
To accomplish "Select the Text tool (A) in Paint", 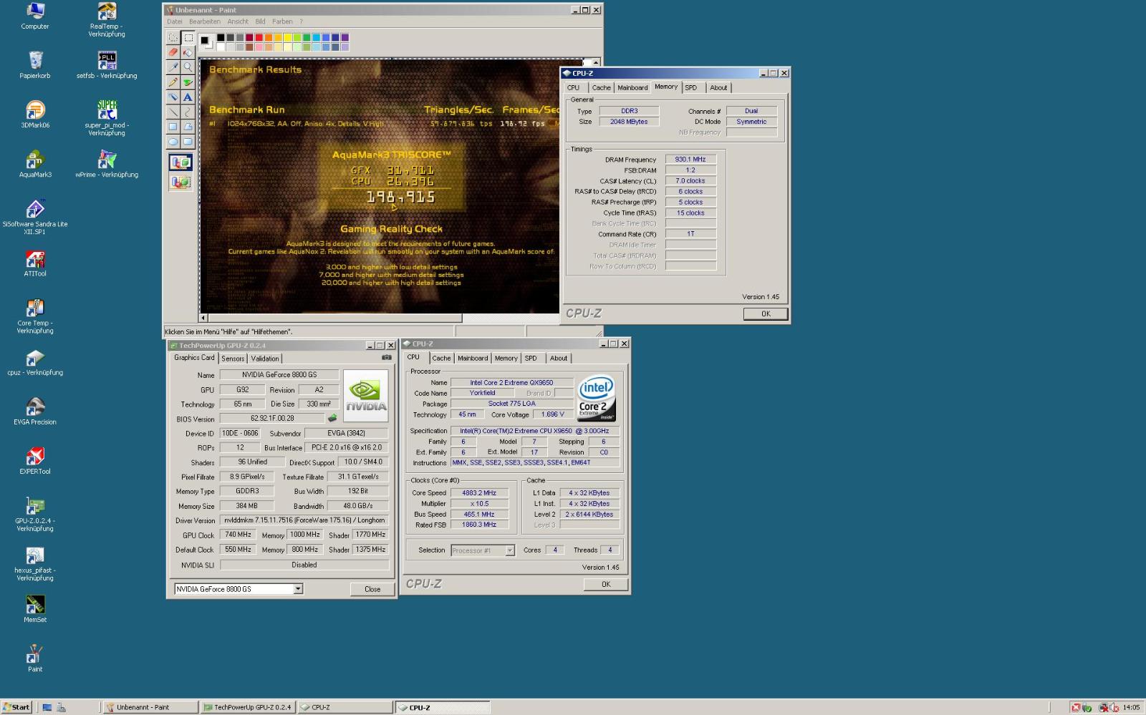I will (188, 97).
